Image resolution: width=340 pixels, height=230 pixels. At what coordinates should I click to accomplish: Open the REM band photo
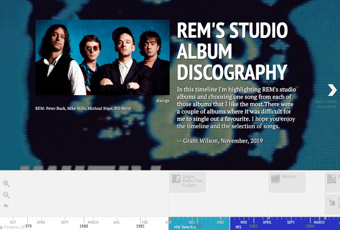103,57
